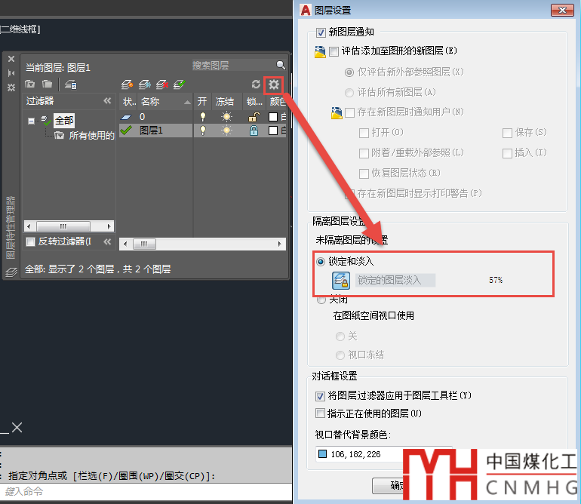The width and height of the screenshot is (581, 504).
Task: Check 附着/重载外部参照 checkbox
Action: click(x=364, y=153)
